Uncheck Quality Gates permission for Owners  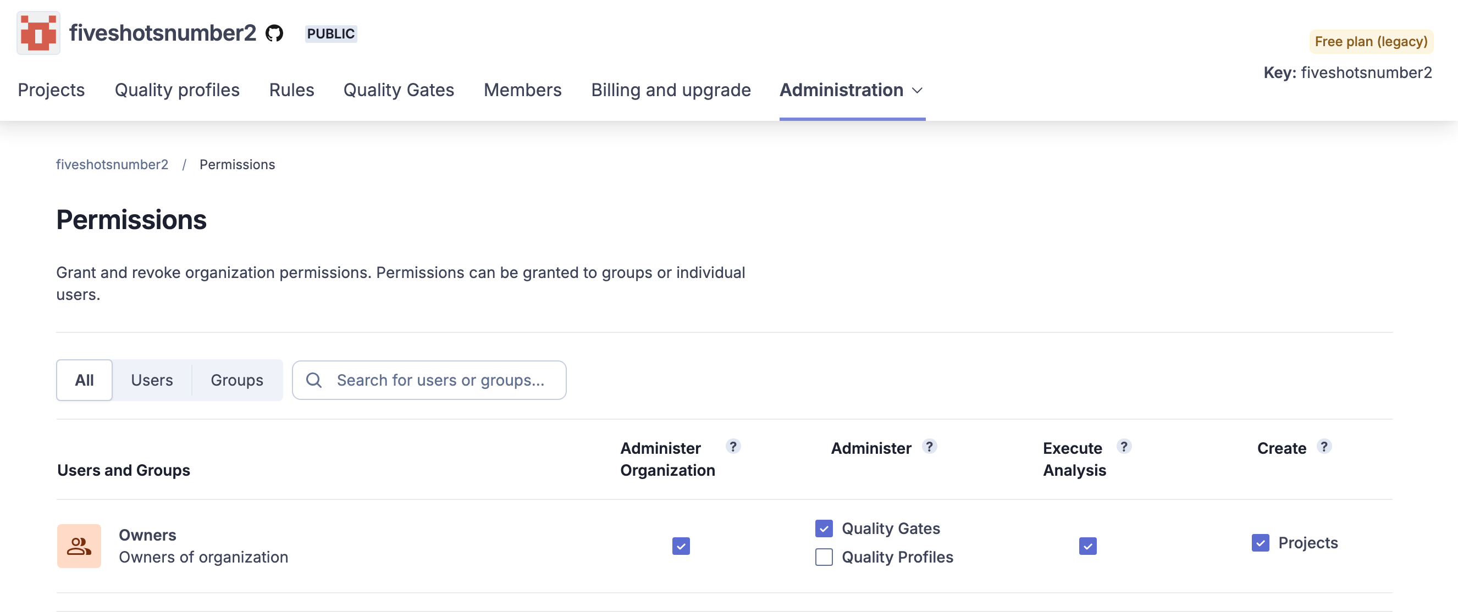pos(824,528)
